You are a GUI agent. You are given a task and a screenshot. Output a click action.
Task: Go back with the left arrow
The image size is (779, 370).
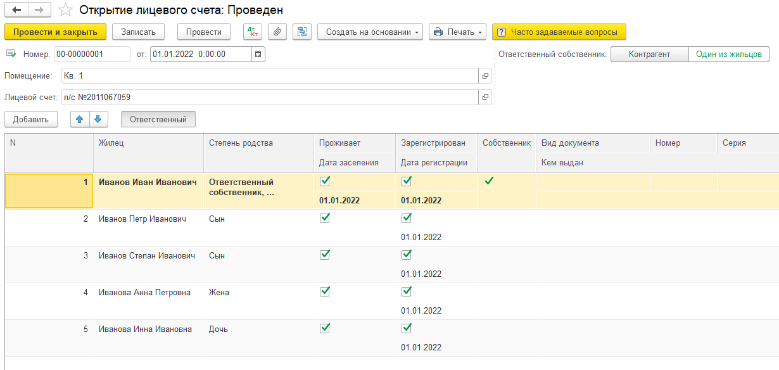tap(16, 10)
